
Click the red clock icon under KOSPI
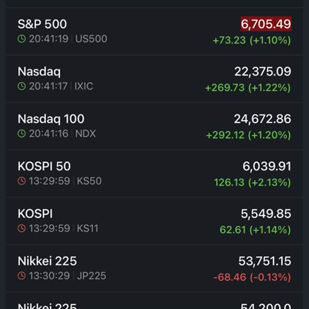(21, 228)
